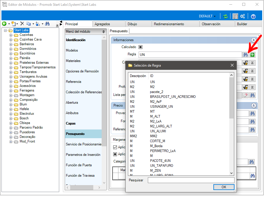Click the list view icon in blue bar
The width and height of the screenshot is (270, 199).
[235, 16]
